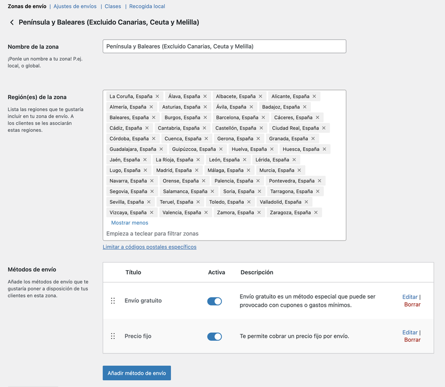The image size is (445, 387).
Task: Remove the Barcelona, España region tag
Action: pos(263,117)
